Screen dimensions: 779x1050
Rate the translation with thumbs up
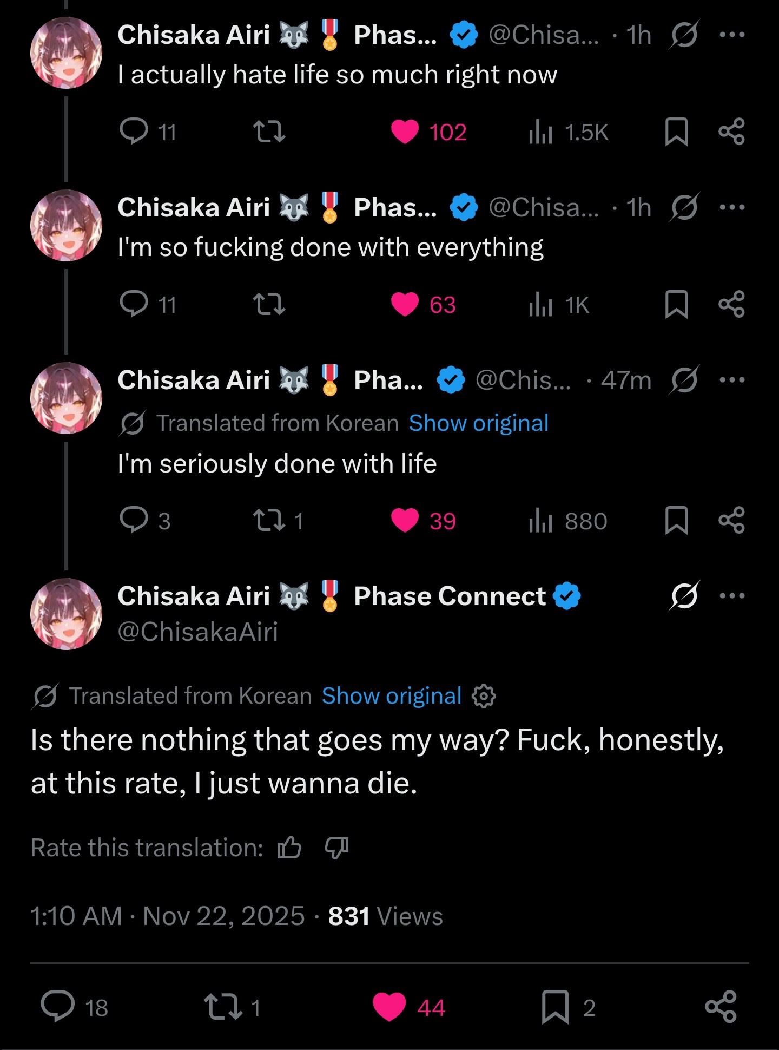(289, 848)
